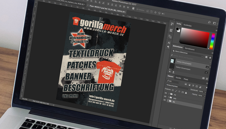226x129 pixels.
Task: Open the Character panel icon
Action: point(169,43)
